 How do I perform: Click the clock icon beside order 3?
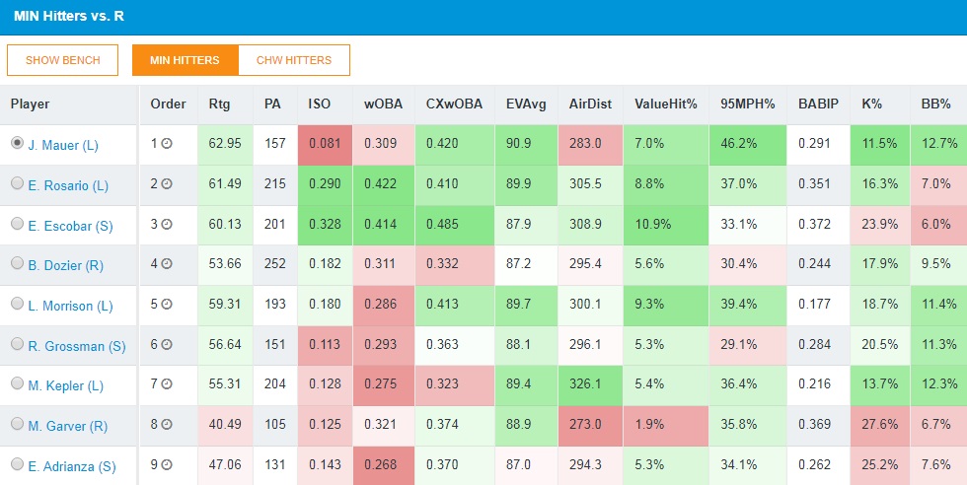(x=167, y=225)
